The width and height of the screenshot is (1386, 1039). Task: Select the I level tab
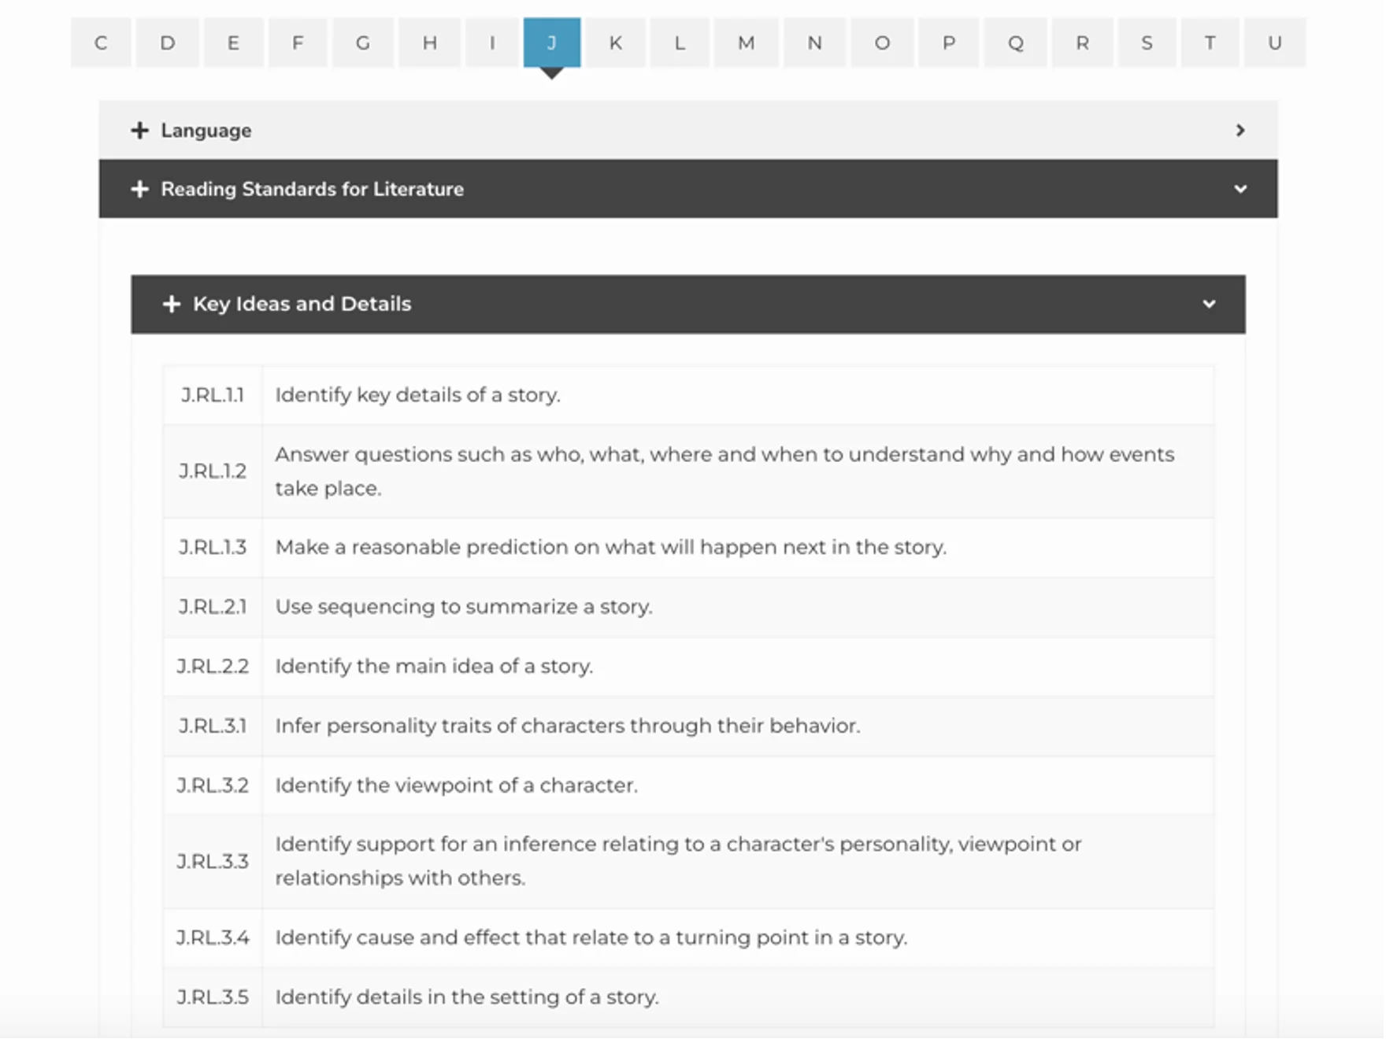click(492, 43)
